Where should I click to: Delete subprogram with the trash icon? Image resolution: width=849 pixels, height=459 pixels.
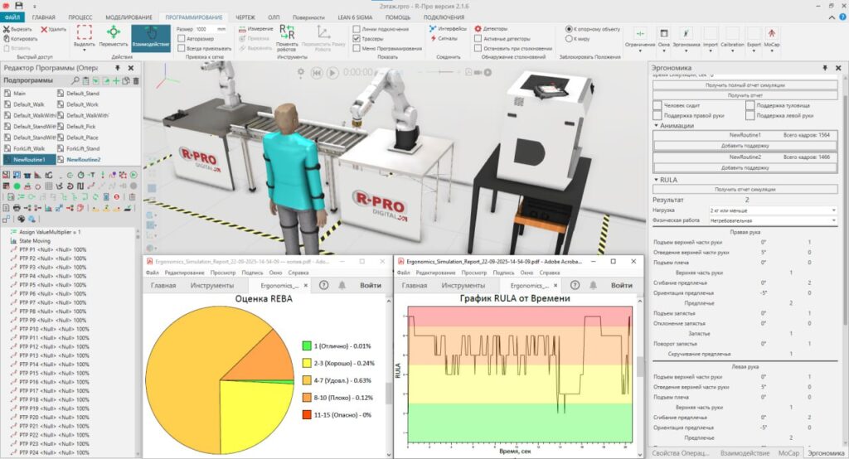click(x=136, y=81)
